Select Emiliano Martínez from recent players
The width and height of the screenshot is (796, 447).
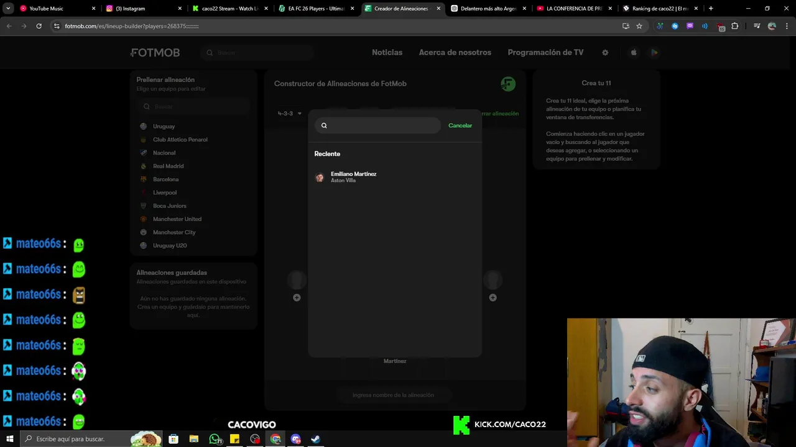tap(395, 178)
